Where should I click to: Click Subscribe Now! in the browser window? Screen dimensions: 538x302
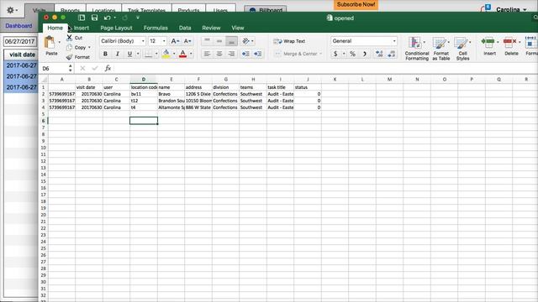(x=356, y=5)
